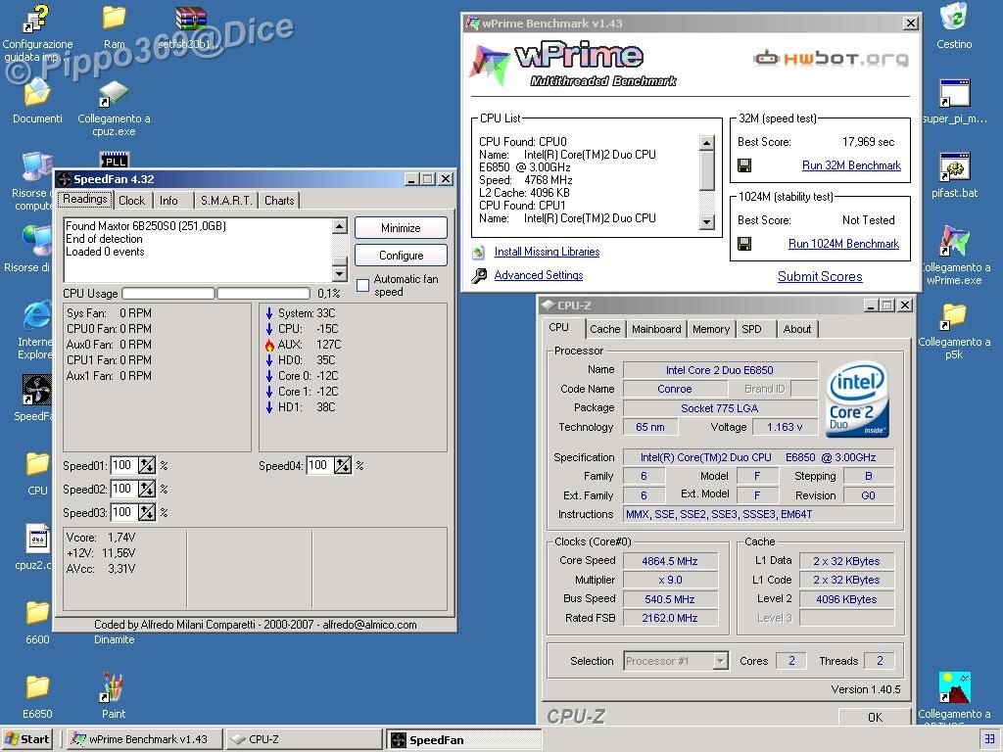Open the CPU folder on desktop
Viewport: 1003px width, 752px height.
point(37,464)
